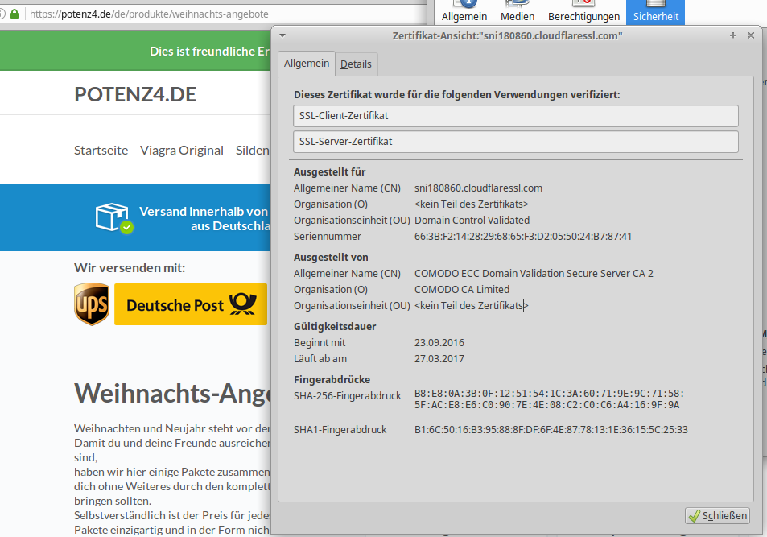Open the Berechtigungen tab in the page info window
Viewport: 767px width, 537px height.
[x=583, y=13]
